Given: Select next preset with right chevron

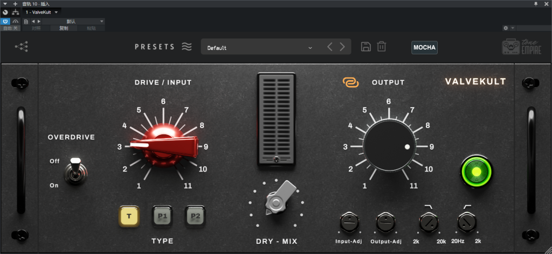Looking at the screenshot, I should point(342,47).
